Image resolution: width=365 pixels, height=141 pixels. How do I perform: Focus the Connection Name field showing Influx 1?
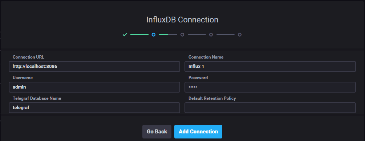(x=270, y=67)
